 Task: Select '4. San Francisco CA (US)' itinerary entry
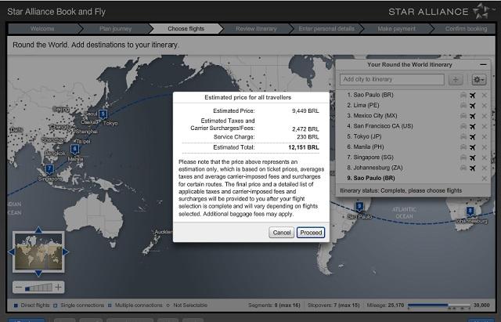click(x=380, y=126)
